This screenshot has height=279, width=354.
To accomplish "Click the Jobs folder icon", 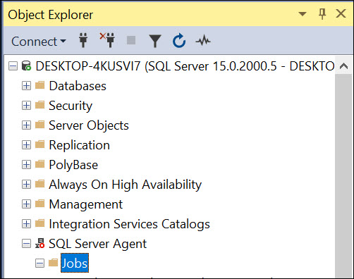I will click(54, 263).
